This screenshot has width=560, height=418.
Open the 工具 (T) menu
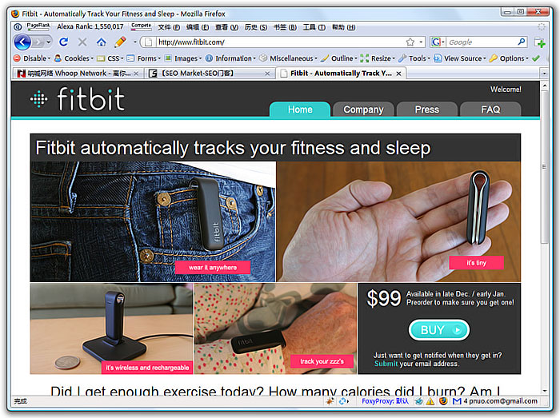pos(314,27)
